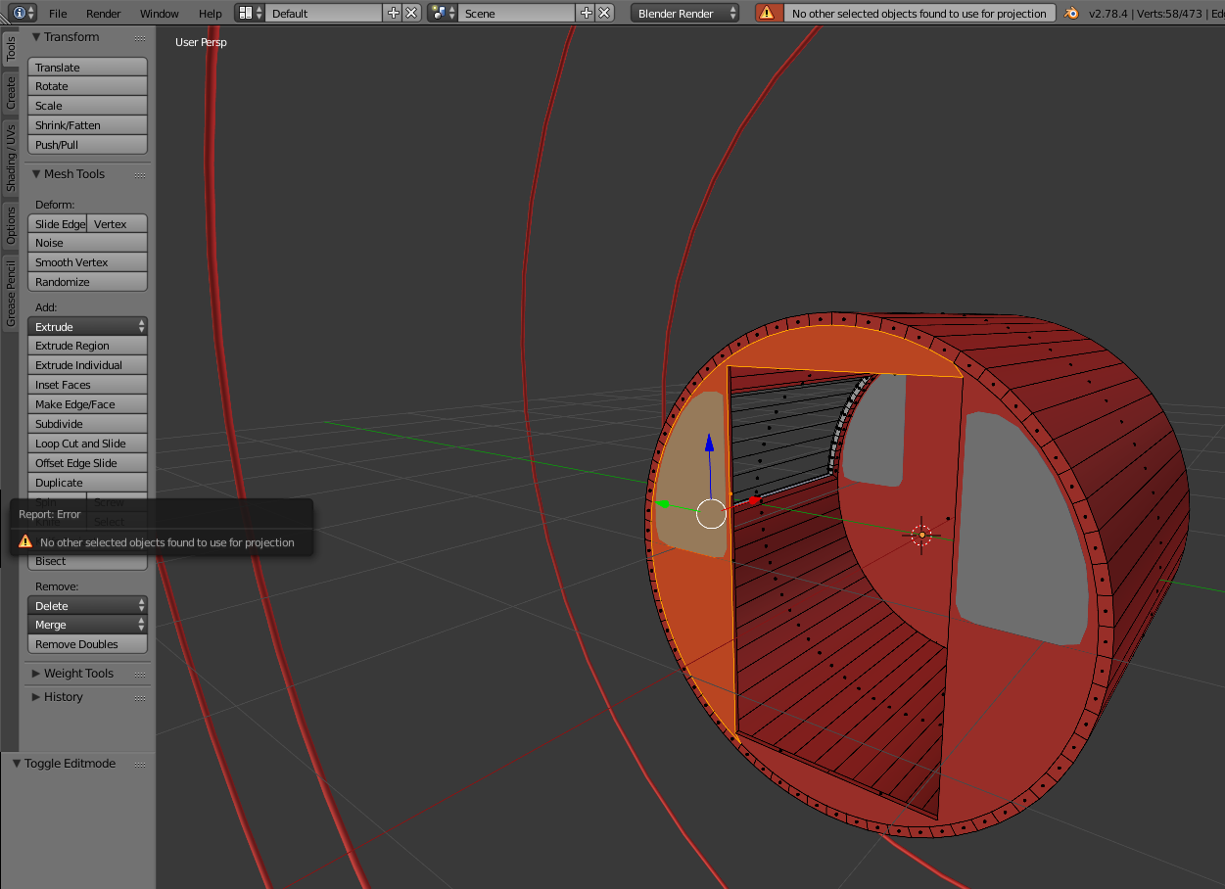This screenshot has height=889, width=1225.
Task: Open the Extrude dropdown menu
Action: [x=87, y=326]
